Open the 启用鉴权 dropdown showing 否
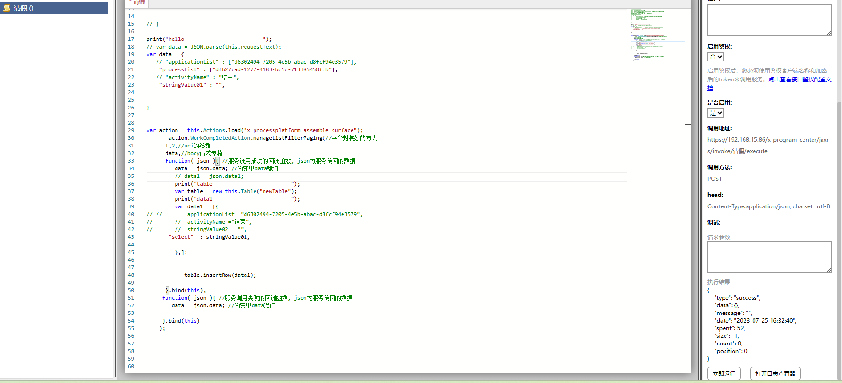842x383 pixels. coord(715,57)
